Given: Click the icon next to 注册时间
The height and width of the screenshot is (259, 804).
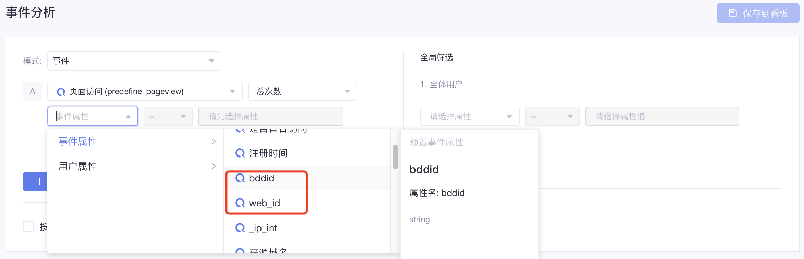Looking at the screenshot, I should click(x=240, y=153).
